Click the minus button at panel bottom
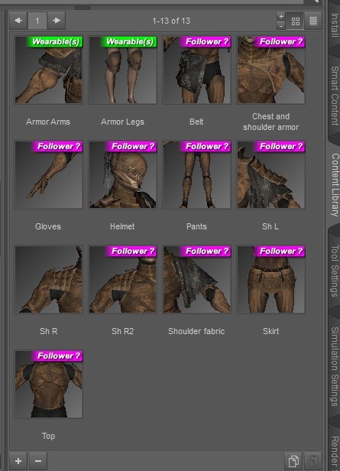The image size is (340, 471). tap(38, 461)
